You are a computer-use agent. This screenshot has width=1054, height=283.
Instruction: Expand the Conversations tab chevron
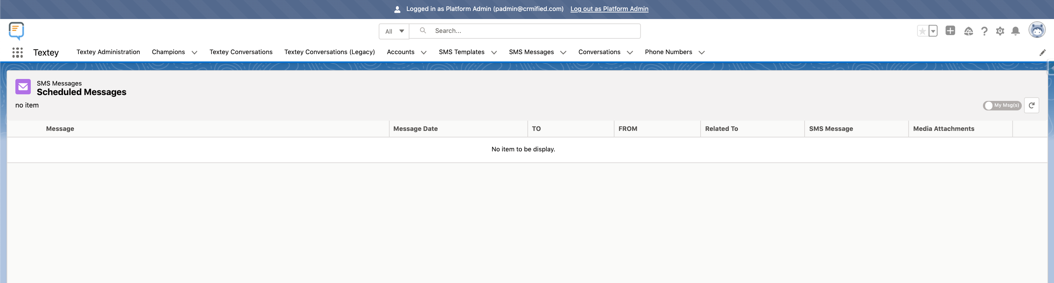(x=630, y=52)
